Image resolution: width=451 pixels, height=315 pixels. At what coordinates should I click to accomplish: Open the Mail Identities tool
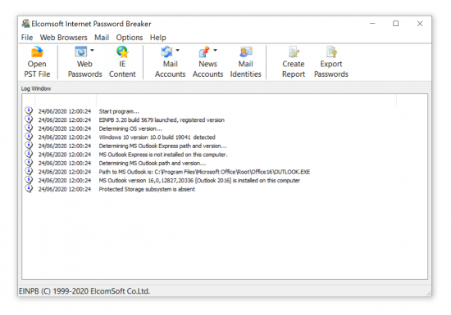[x=246, y=52]
